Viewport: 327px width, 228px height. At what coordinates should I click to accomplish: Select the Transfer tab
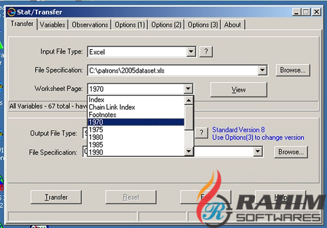pos(22,24)
